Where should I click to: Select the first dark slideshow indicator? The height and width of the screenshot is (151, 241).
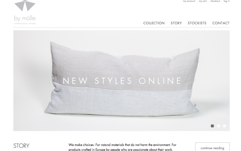click(212, 126)
